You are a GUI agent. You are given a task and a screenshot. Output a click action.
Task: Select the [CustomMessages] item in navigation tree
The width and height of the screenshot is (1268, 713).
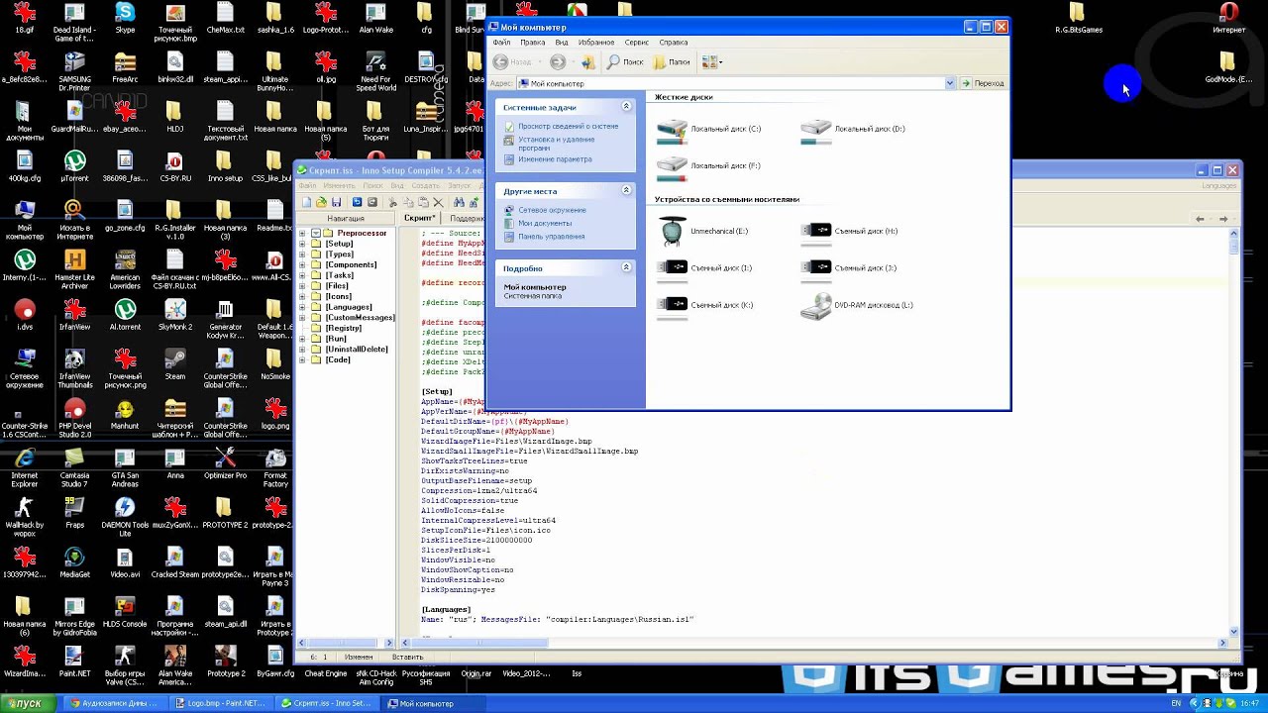point(361,318)
